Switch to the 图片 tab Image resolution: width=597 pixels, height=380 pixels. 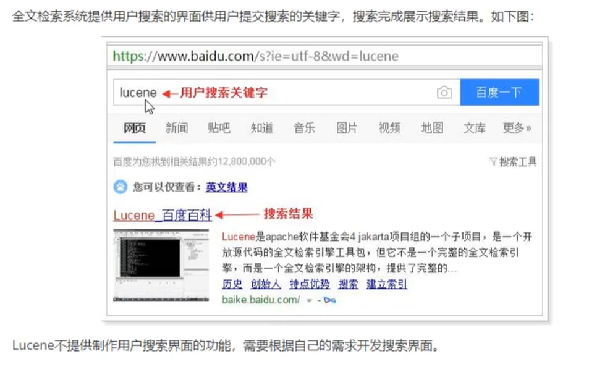pos(347,128)
